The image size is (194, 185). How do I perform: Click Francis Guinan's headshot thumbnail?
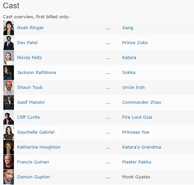pos(9,162)
